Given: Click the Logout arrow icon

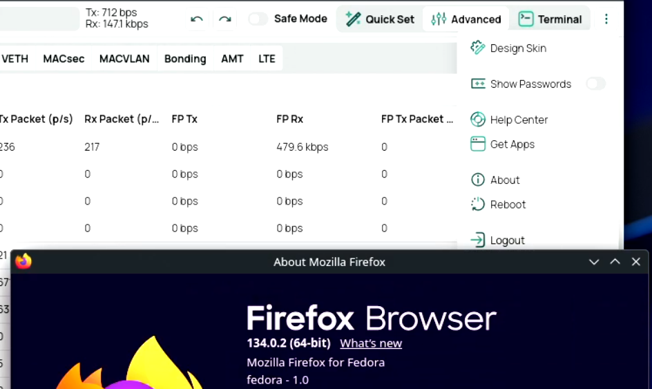Looking at the screenshot, I should (x=478, y=240).
